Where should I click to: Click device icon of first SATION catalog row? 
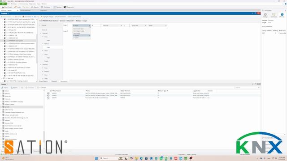click(x=48, y=93)
